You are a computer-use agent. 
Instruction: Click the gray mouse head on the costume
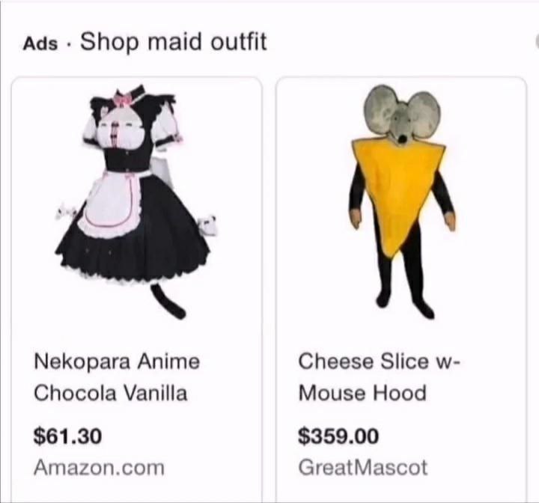pos(402,115)
